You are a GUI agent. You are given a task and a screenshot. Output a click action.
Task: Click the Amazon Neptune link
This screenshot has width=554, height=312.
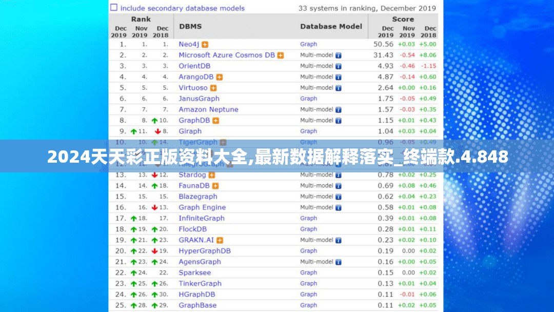pos(208,109)
